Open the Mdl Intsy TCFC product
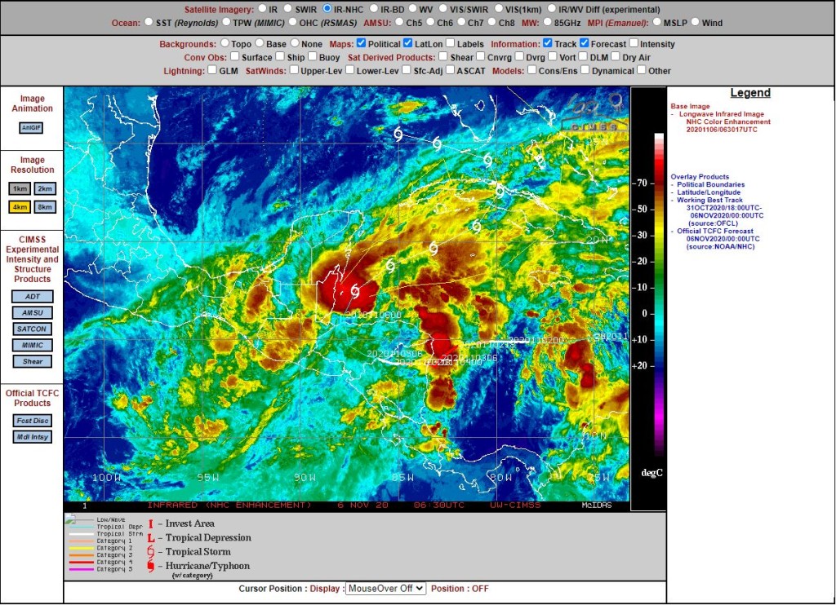The height and width of the screenshot is (605, 836). pyautogui.click(x=33, y=437)
